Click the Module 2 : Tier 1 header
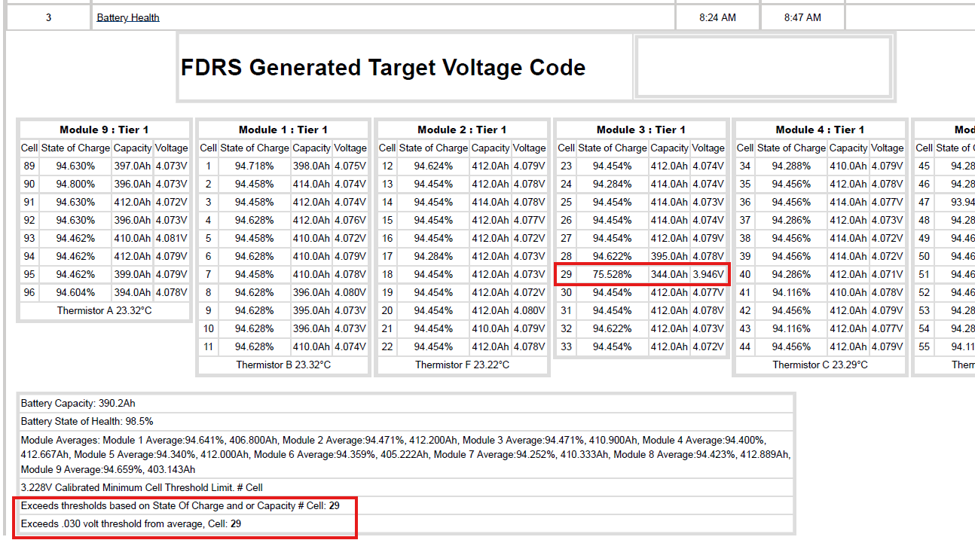 462,129
